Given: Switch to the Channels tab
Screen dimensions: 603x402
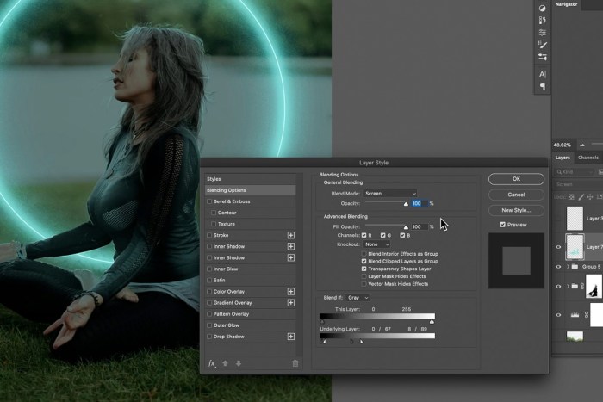Looking at the screenshot, I should [x=588, y=158].
